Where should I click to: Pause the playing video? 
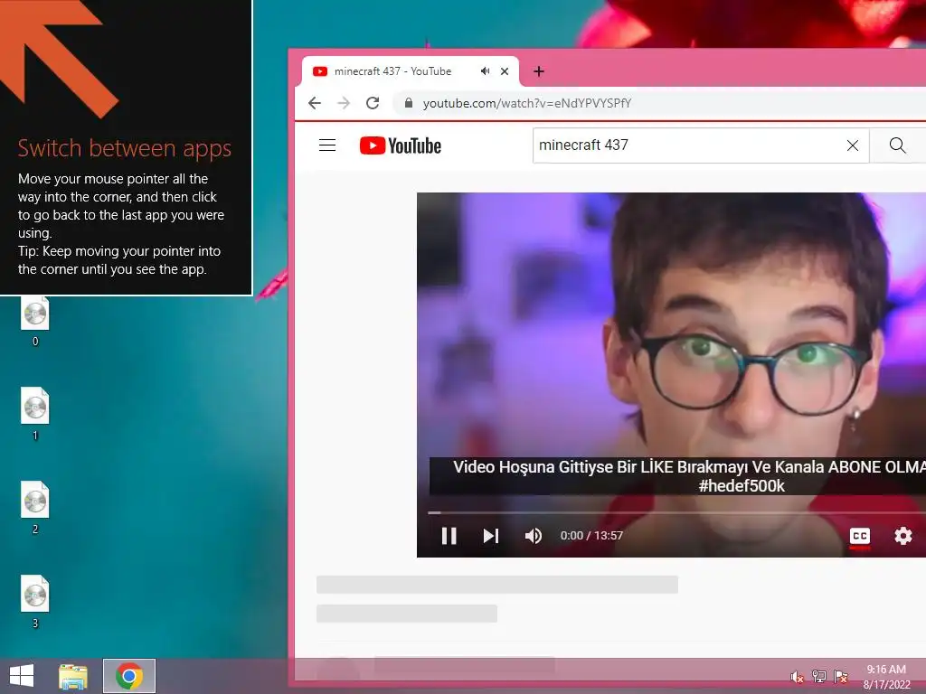(x=449, y=536)
